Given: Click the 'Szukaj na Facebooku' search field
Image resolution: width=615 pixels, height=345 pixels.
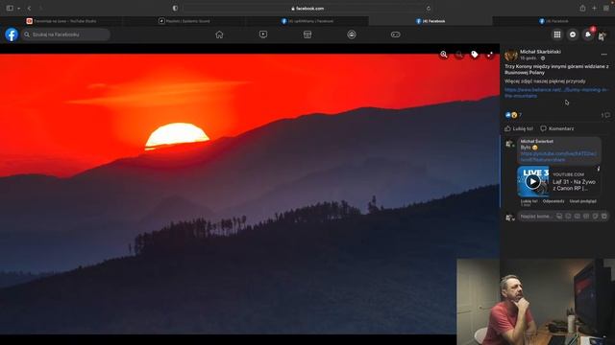Looking at the screenshot, I should click(x=66, y=34).
